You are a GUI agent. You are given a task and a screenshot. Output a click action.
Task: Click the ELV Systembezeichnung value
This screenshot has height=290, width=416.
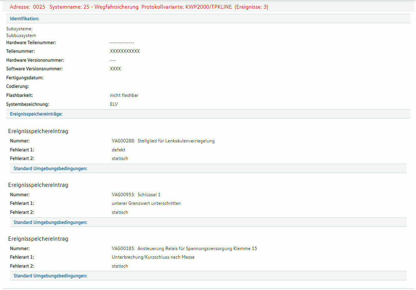pos(114,104)
